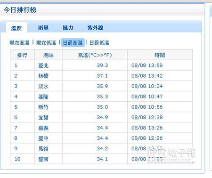Image resolution: width=212 pixels, height=178 pixels.
Task: Show the 現在高溫 ranking
Action: [x=19, y=43]
